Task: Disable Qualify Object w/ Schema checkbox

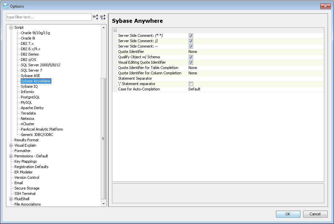Action: pyautogui.click(x=191, y=57)
